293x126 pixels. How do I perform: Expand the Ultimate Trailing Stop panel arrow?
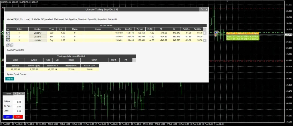pyautogui.click(x=202, y=9)
